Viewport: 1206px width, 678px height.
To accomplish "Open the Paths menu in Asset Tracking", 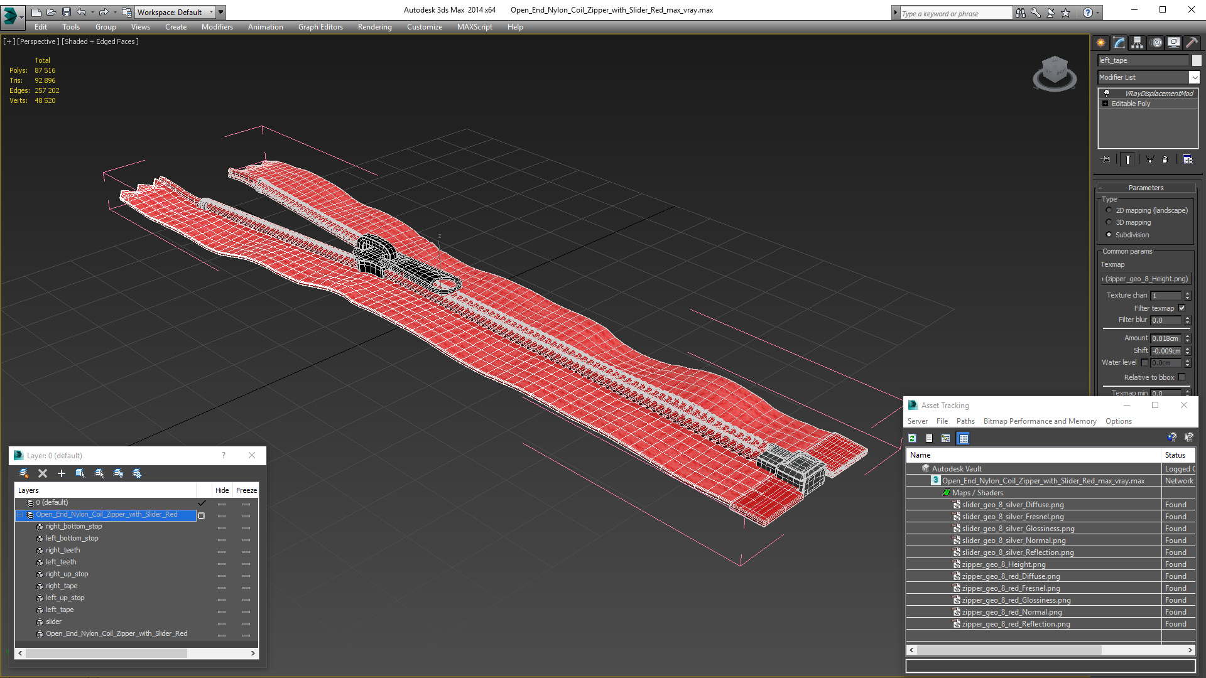I will (965, 421).
